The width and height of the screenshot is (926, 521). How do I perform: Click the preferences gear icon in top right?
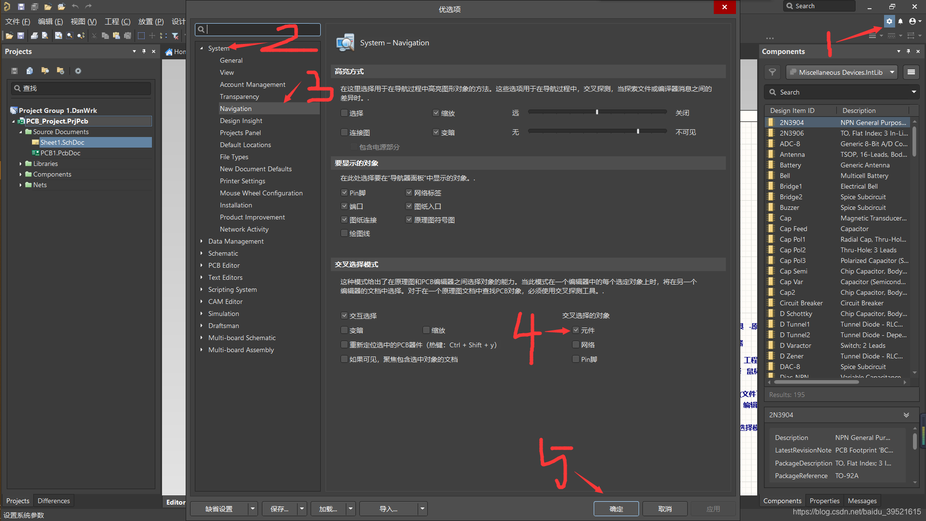[x=889, y=21]
